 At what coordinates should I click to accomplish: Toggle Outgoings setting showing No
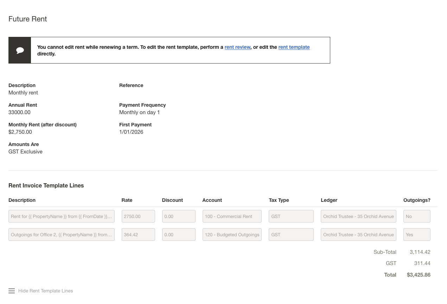(417, 216)
